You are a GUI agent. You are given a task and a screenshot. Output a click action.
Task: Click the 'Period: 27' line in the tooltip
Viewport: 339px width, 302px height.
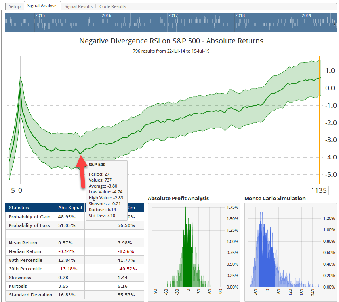click(99, 174)
